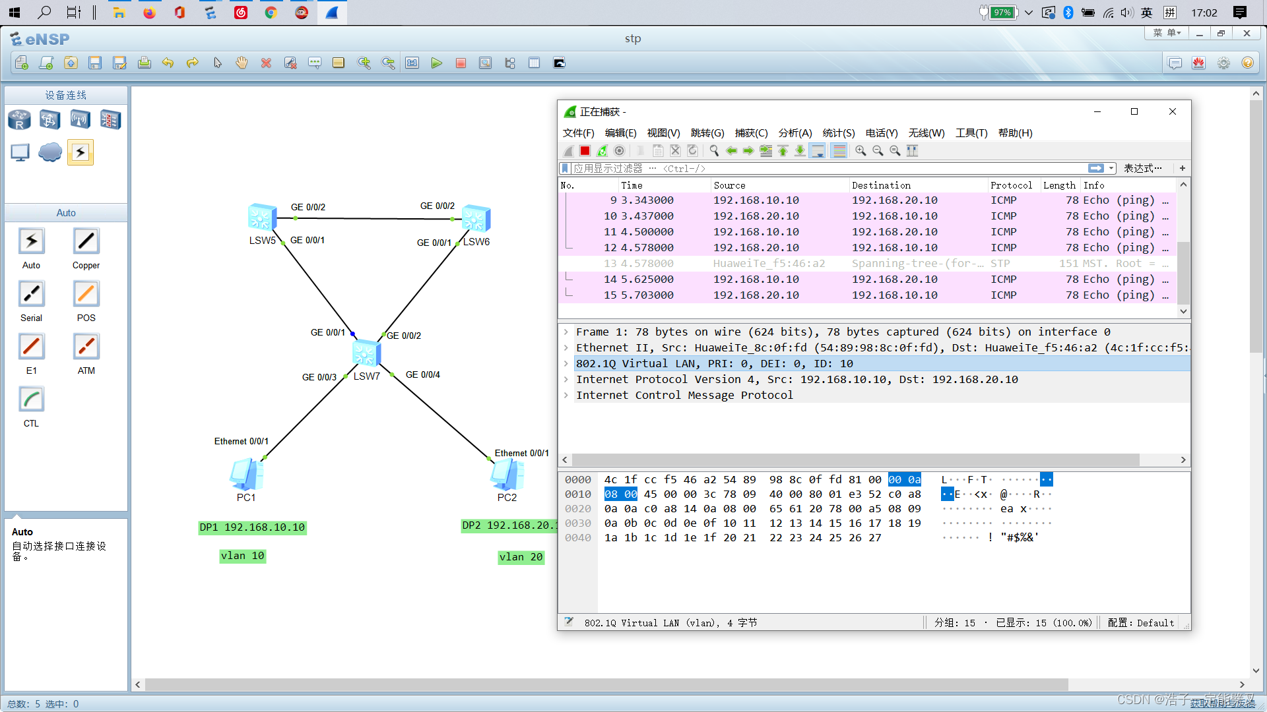1267x712 pixels.
Task: Toggle the hand drag canvas tool
Action: 242,63
